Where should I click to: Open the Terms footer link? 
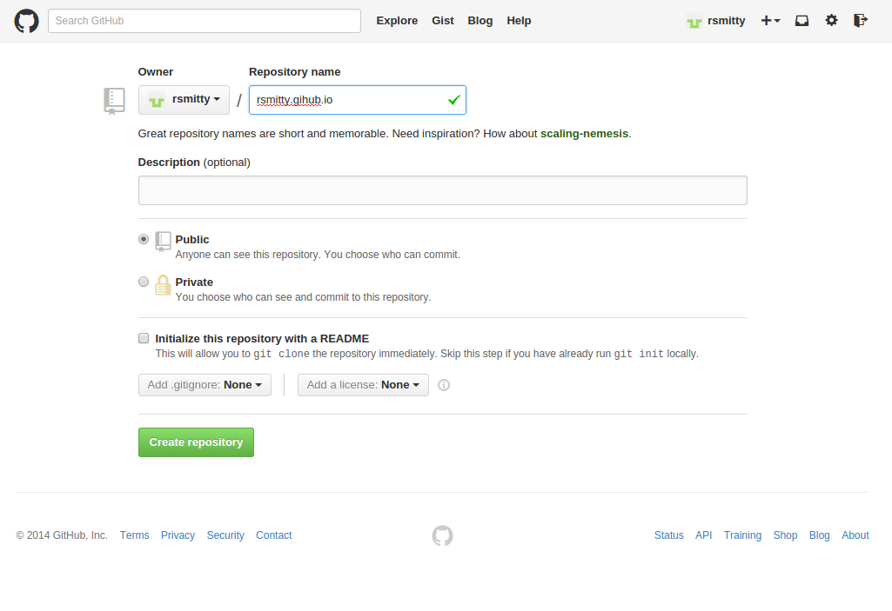coord(134,535)
